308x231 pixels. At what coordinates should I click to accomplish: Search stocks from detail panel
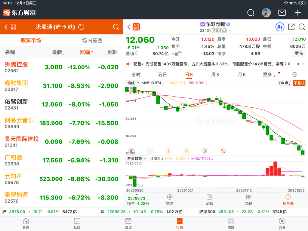point(302,27)
